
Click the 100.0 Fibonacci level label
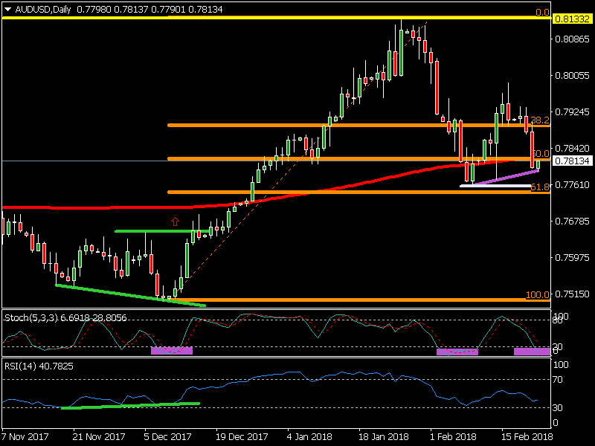[x=537, y=295]
